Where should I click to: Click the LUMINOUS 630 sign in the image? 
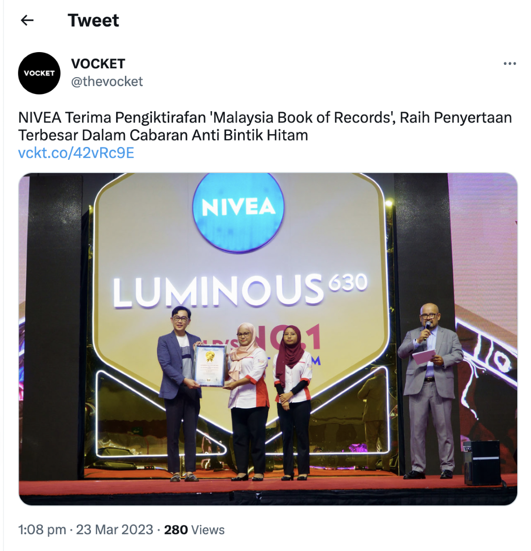240,290
